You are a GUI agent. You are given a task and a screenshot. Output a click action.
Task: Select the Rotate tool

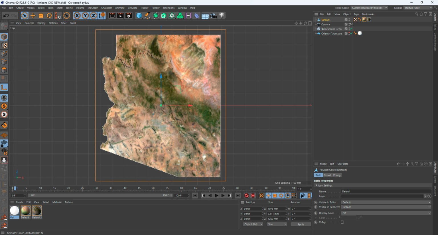coord(49,16)
